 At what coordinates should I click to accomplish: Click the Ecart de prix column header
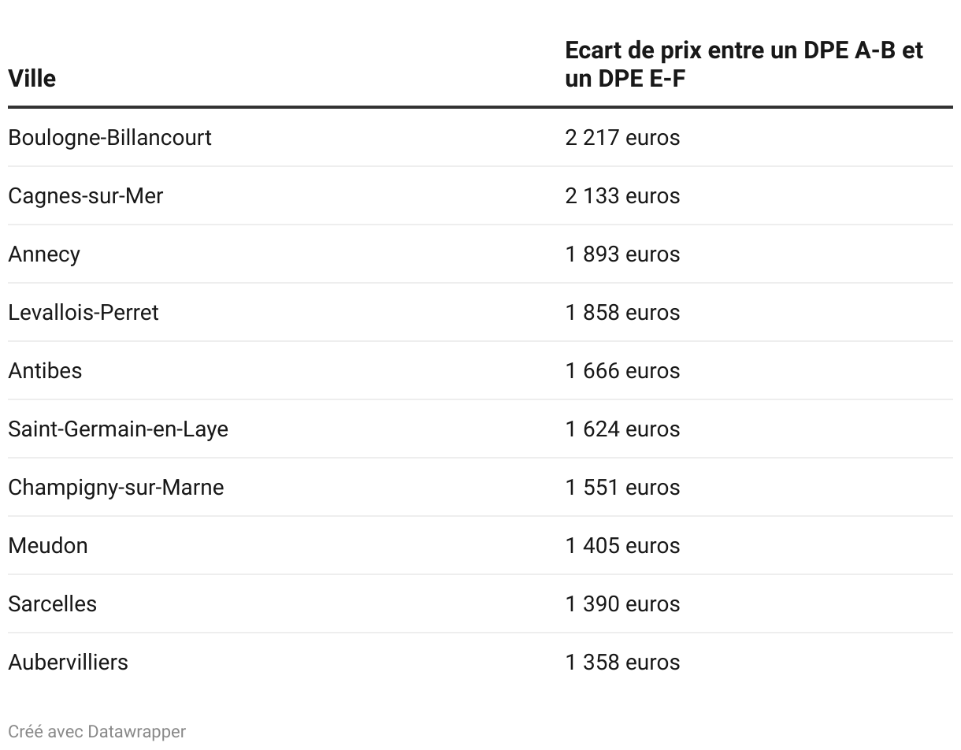(x=744, y=65)
